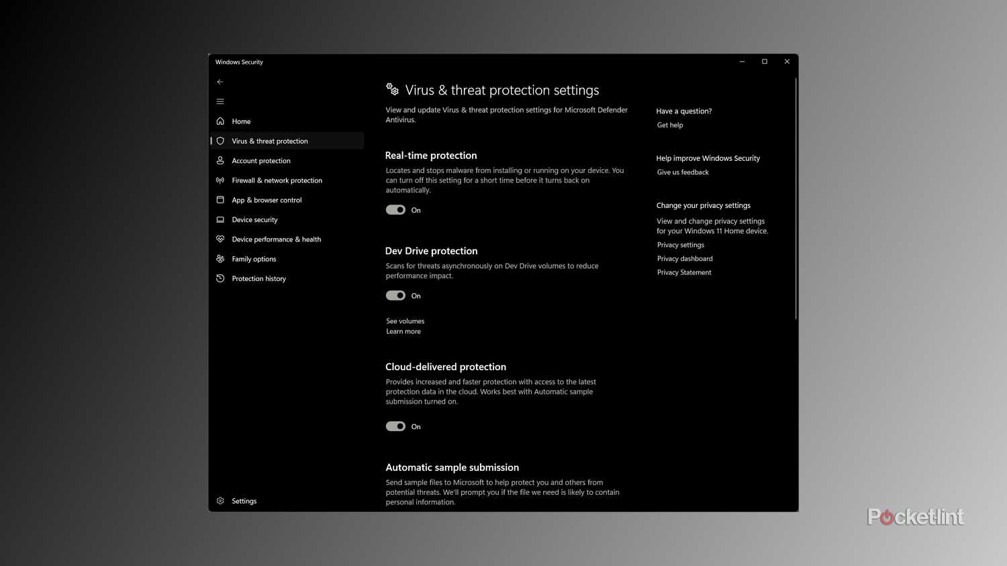Viewport: 1007px width, 566px height.
Task: Open the Privacy dashboard link
Action: 684,258
